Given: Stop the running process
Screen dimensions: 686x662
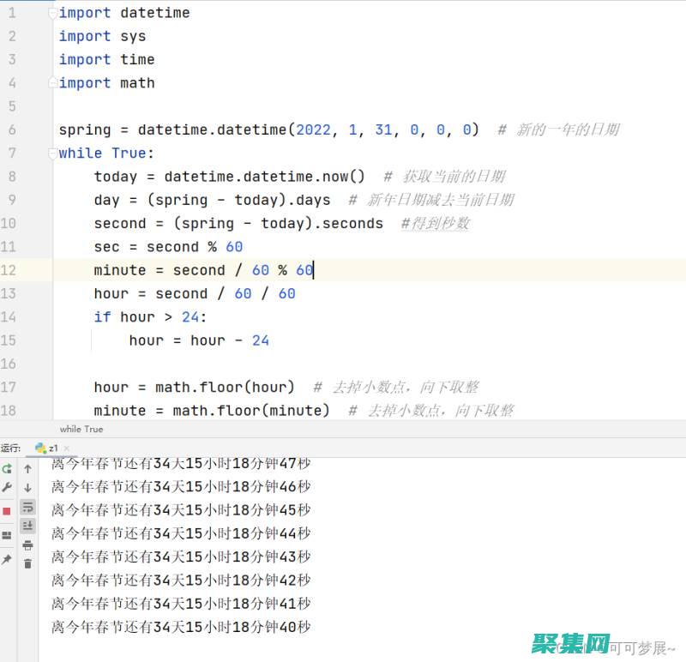Looking at the screenshot, I should (x=7, y=511).
